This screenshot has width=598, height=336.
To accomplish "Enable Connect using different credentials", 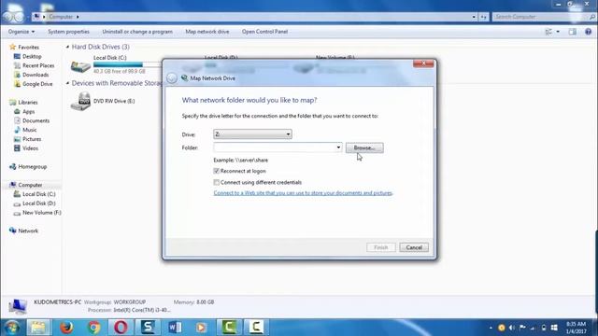I will click(216, 183).
